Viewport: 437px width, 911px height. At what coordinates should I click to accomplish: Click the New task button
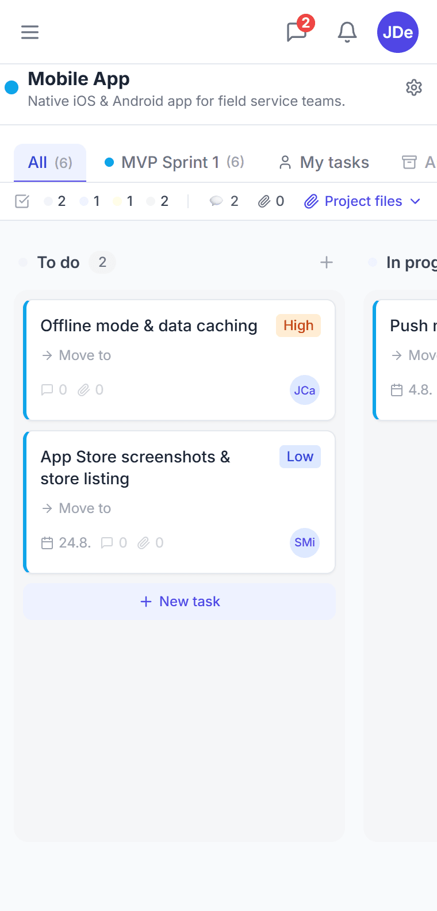pos(179,602)
